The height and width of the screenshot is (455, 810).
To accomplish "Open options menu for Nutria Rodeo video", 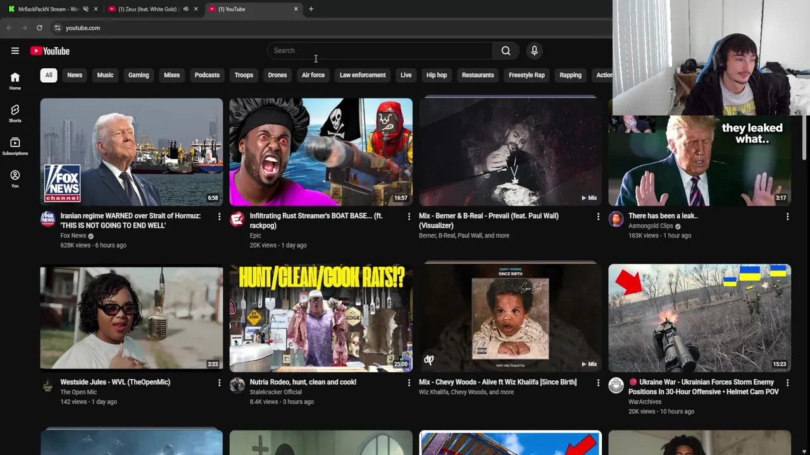I will pyautogui.click(x=408, y=383).
